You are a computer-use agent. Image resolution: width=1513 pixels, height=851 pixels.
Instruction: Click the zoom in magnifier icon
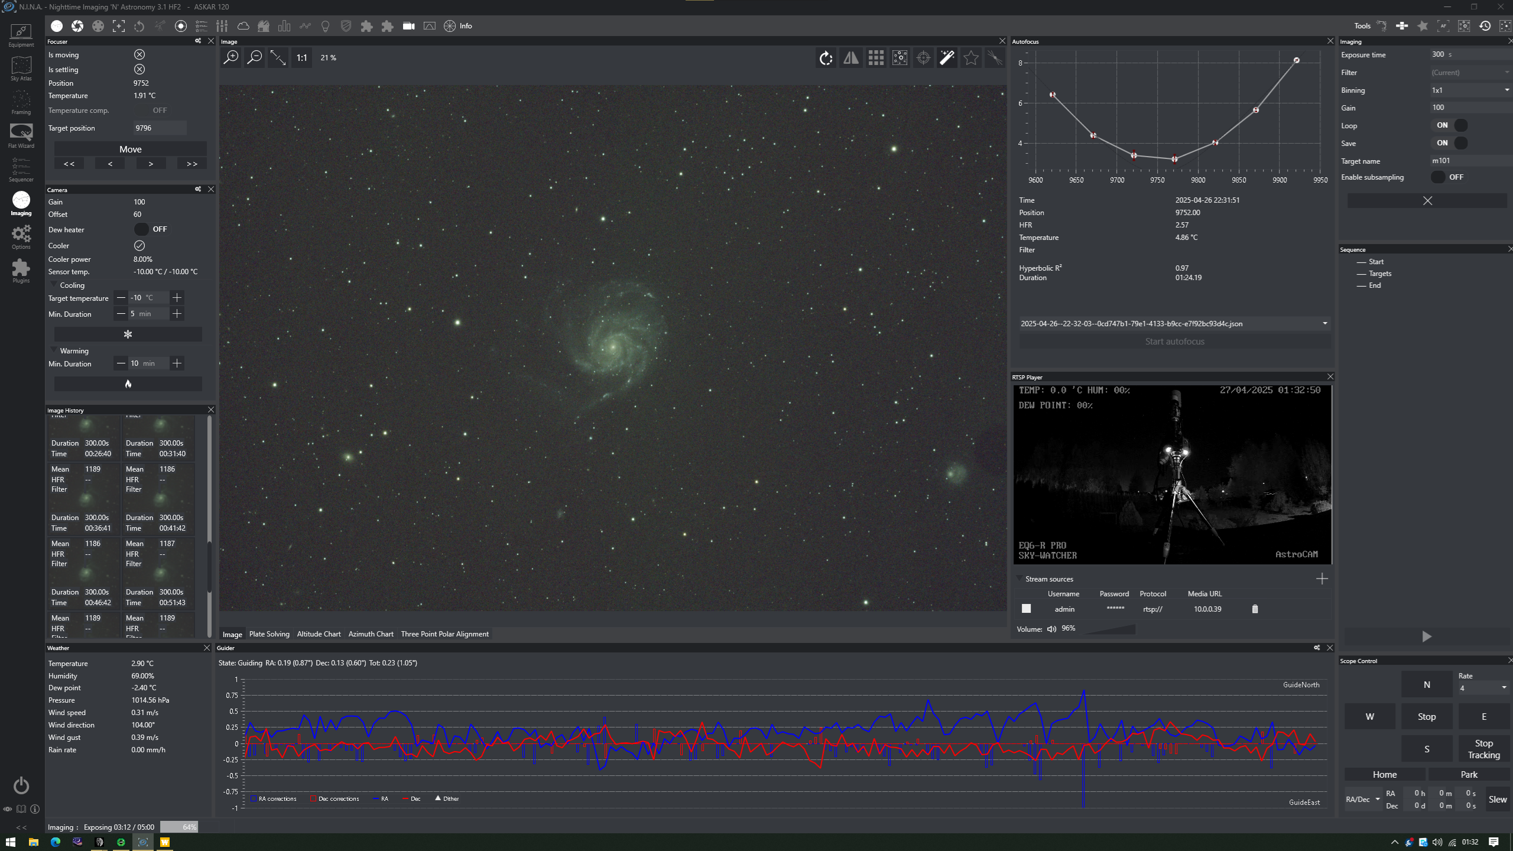coord(231,57)
